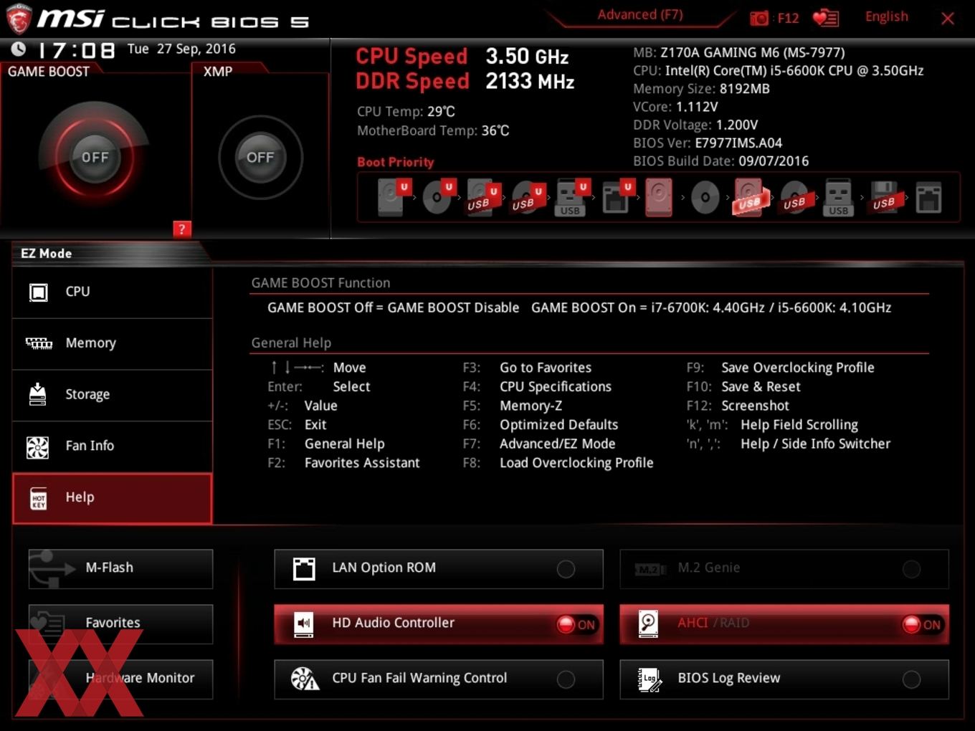
Task: Select the legacy CD/DVD boot icon without USB badge
Action: [705, 197]
